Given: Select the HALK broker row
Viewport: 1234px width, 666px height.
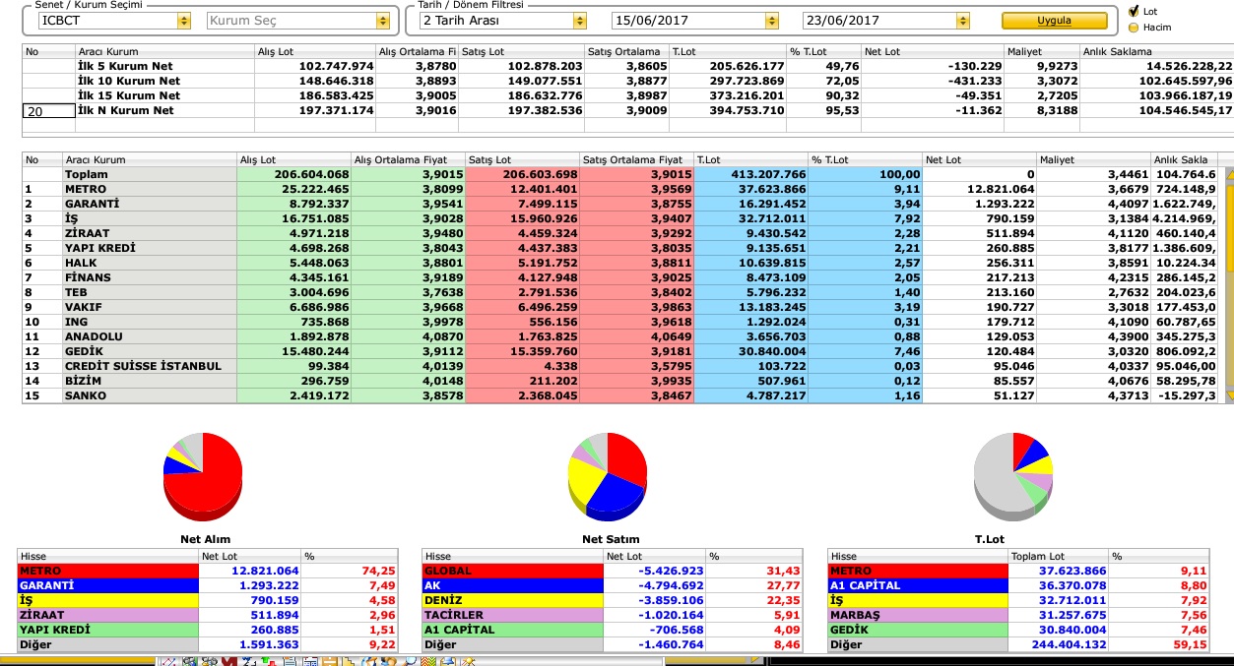Looking at the screenshot, I should 620,263.
